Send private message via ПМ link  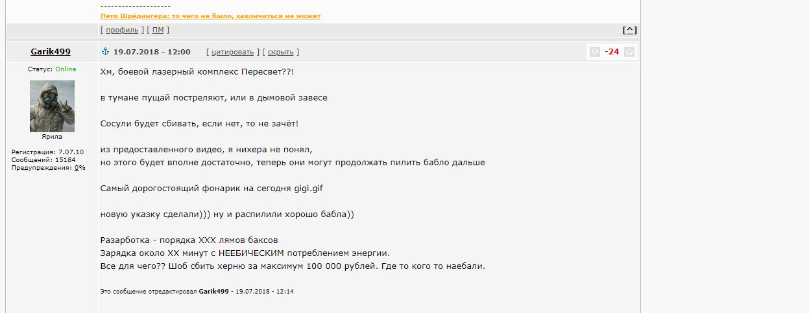[158, 30]
